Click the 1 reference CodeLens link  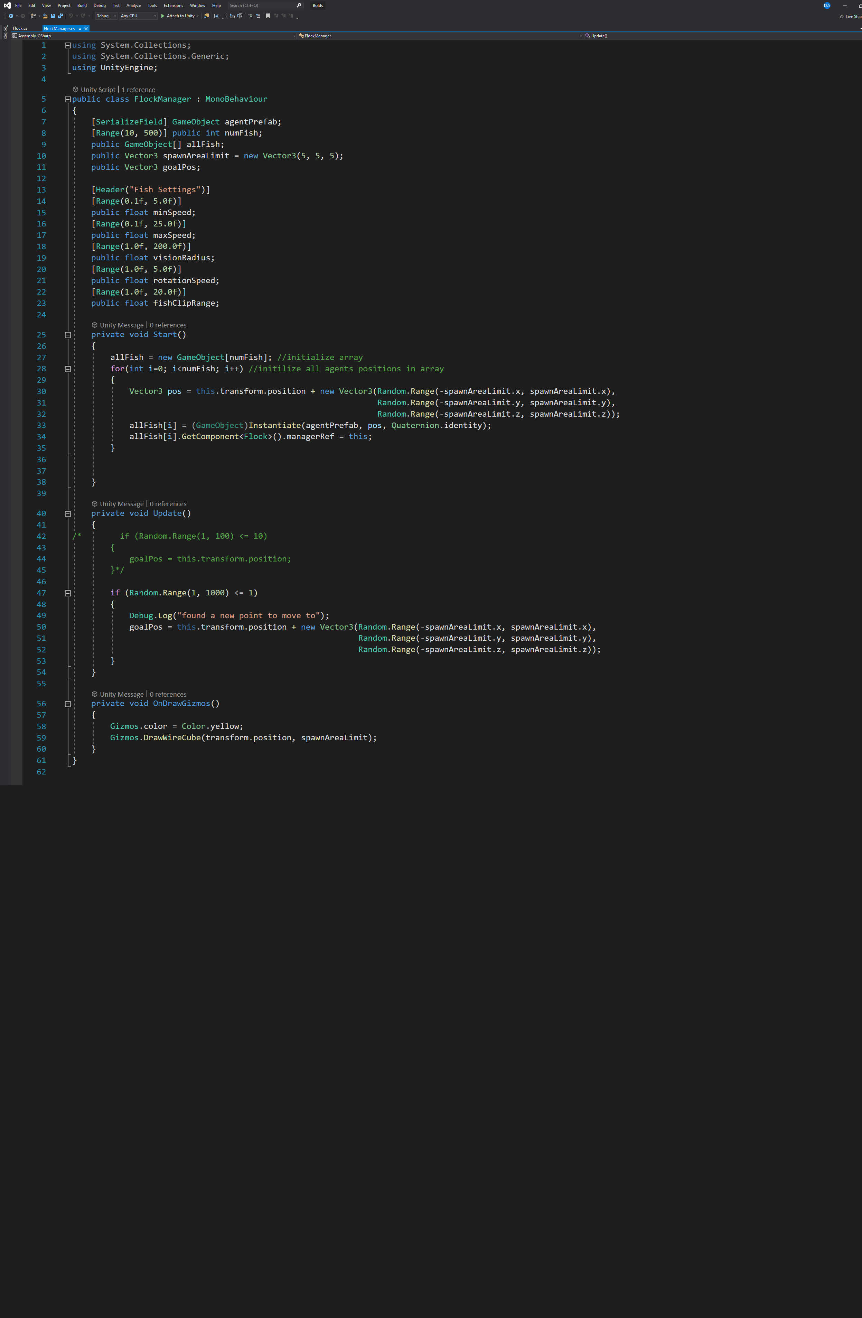pyautogui.click(x=138, y=90)
